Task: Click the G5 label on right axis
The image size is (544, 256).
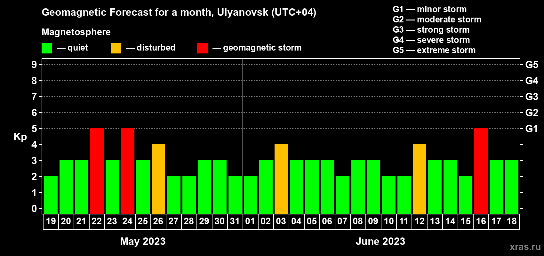Action: tap(532, 65)
